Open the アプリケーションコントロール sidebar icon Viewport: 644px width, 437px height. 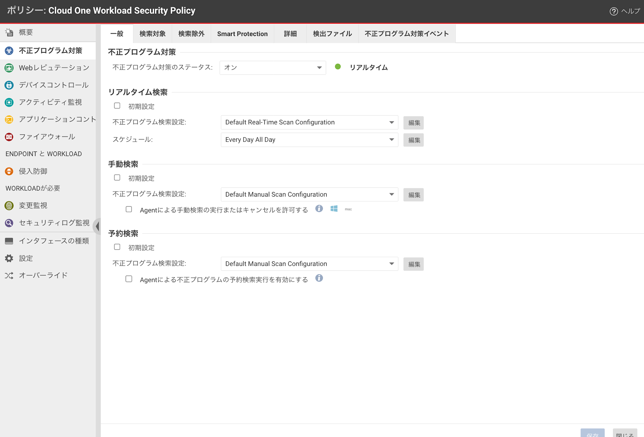[9, 119]
